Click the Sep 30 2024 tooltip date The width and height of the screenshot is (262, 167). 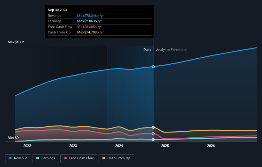click(x=58, y=10)
